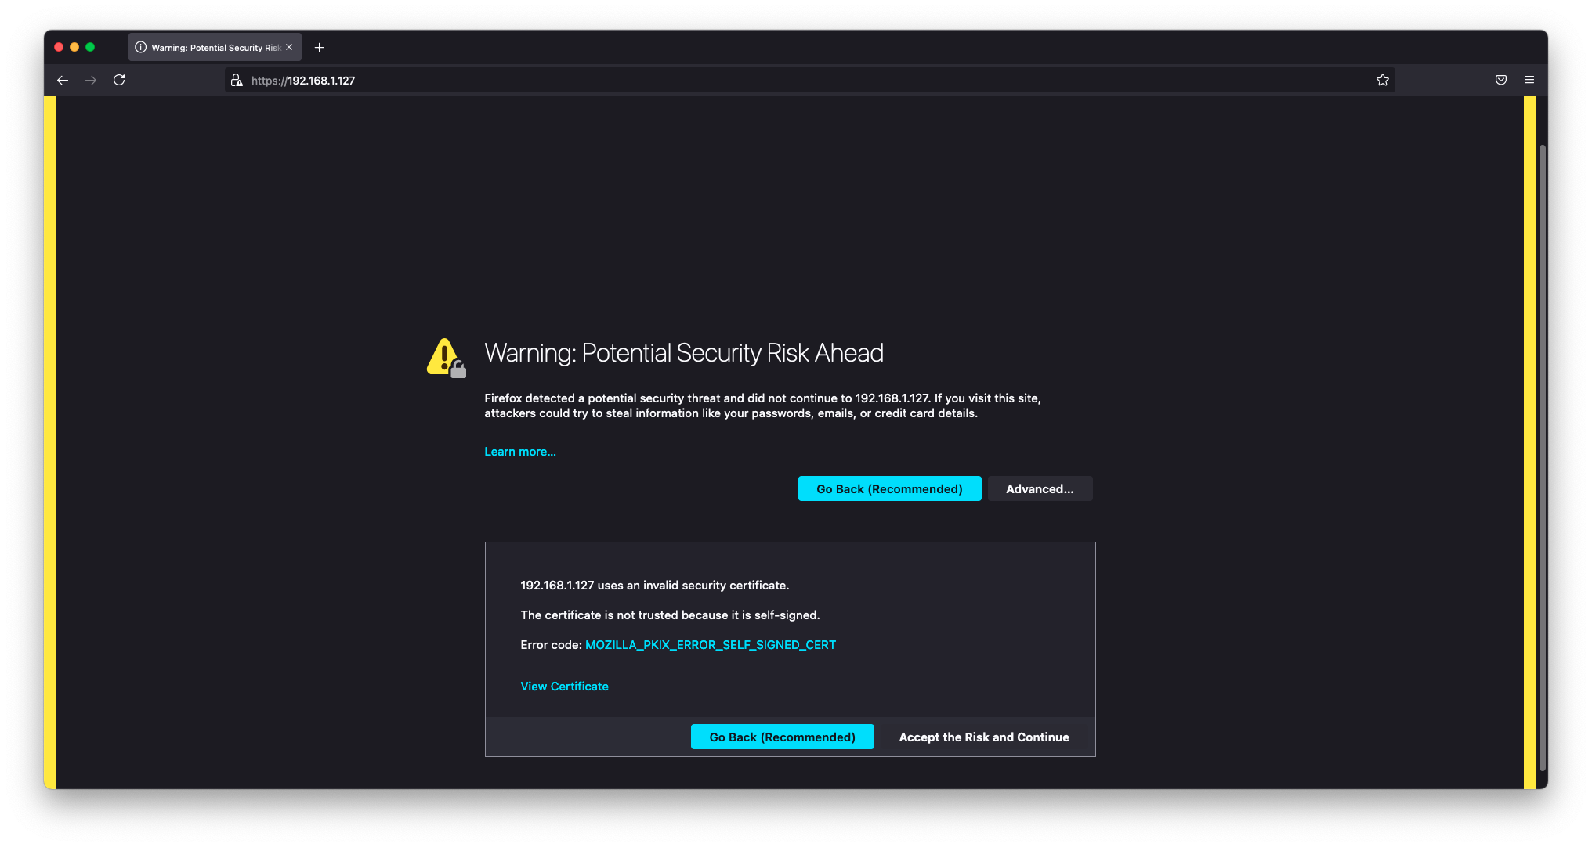The height and width of the screenshot is (847, 1592).
Task: Collapse the Advanced details section
Action: click(1040, 488)
